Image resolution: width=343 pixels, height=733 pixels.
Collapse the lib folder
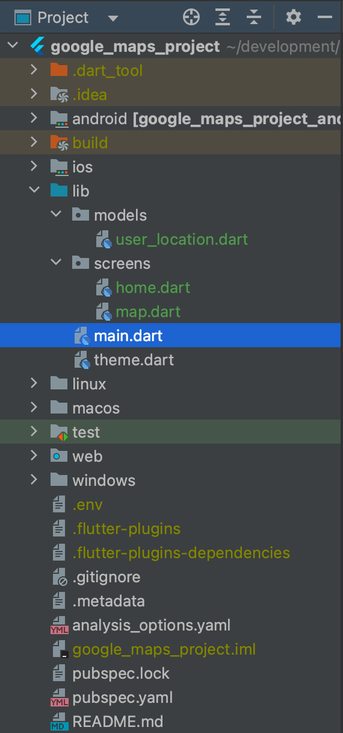34,191
